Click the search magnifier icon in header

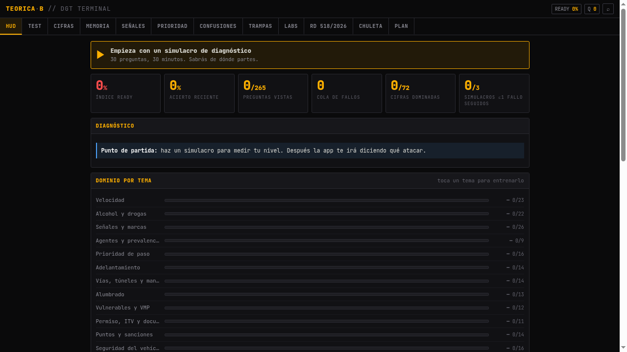click(x=608, y=9)
